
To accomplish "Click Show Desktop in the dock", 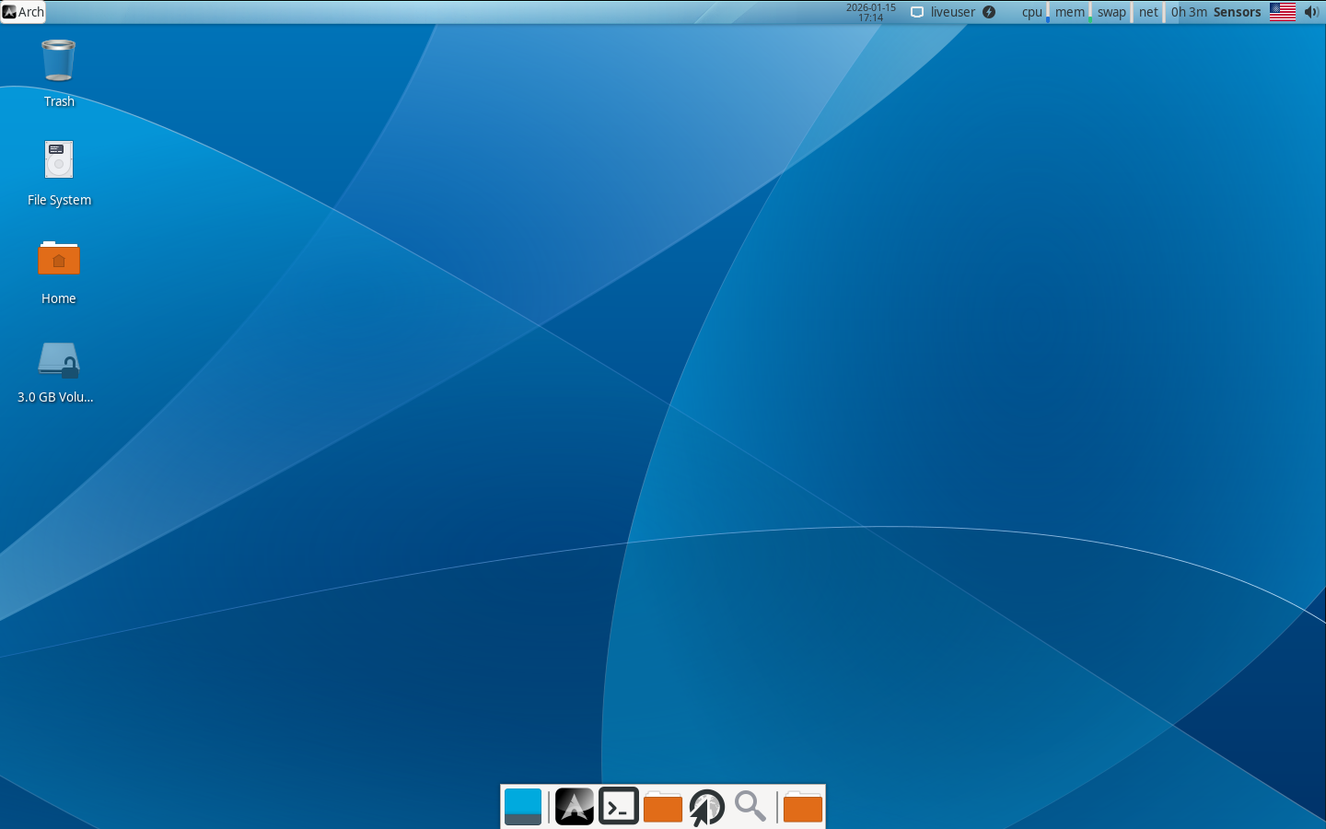I will (523, 807).
